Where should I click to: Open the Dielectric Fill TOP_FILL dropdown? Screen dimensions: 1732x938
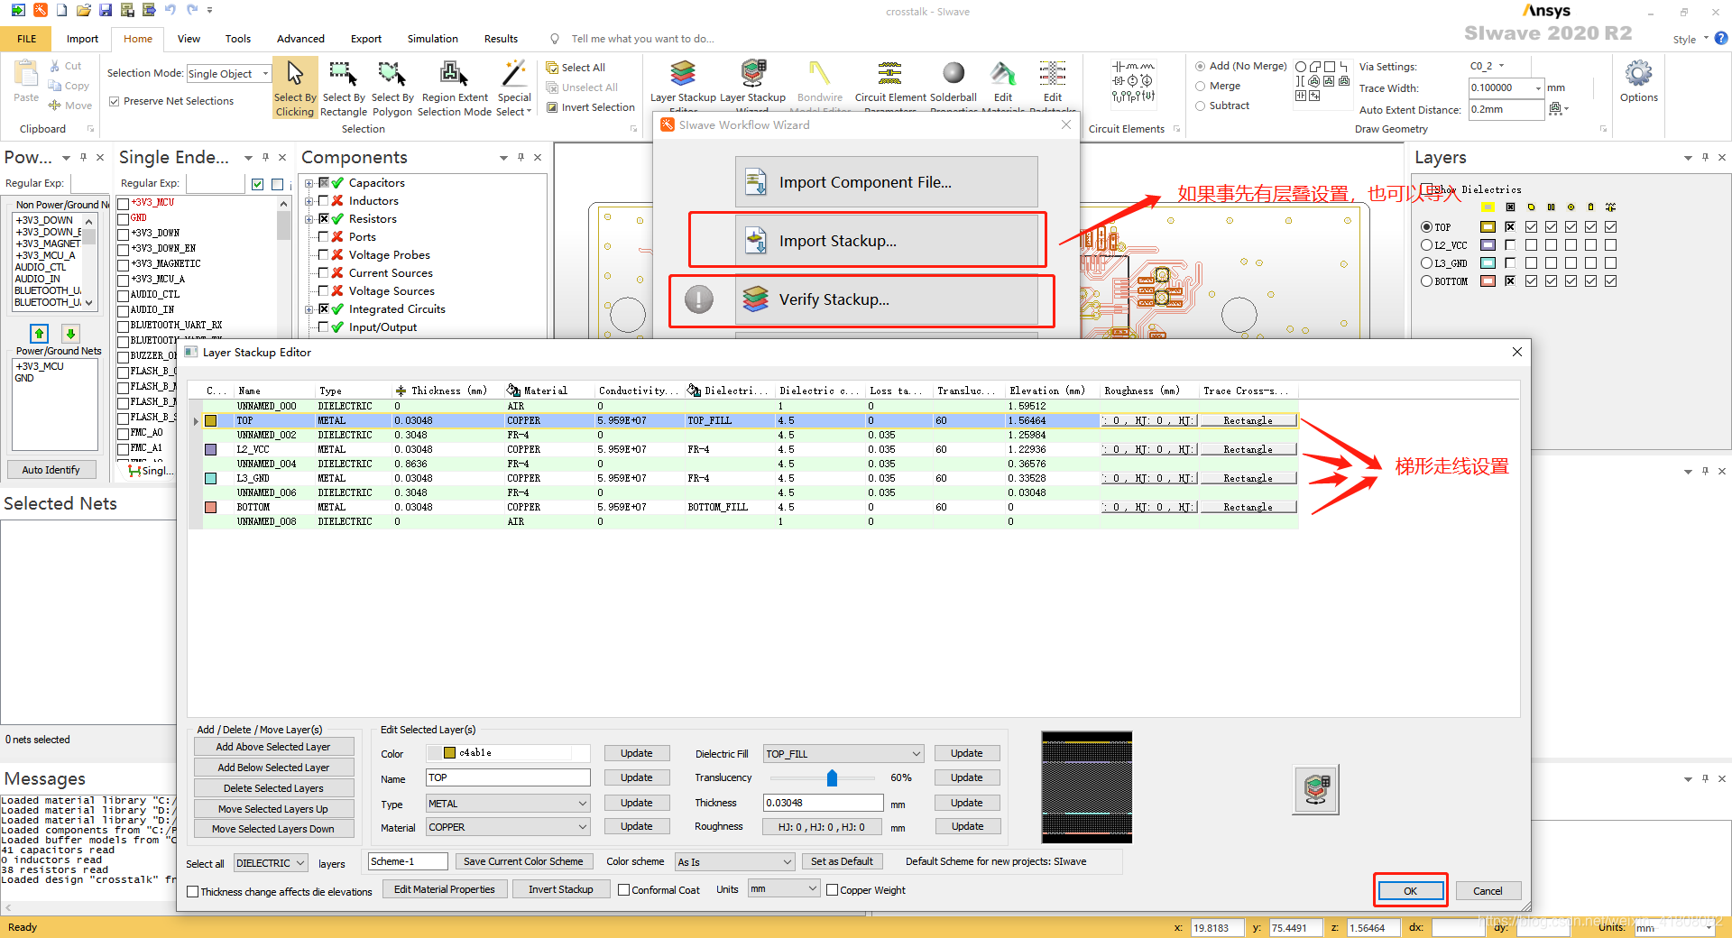click(843, 754)
